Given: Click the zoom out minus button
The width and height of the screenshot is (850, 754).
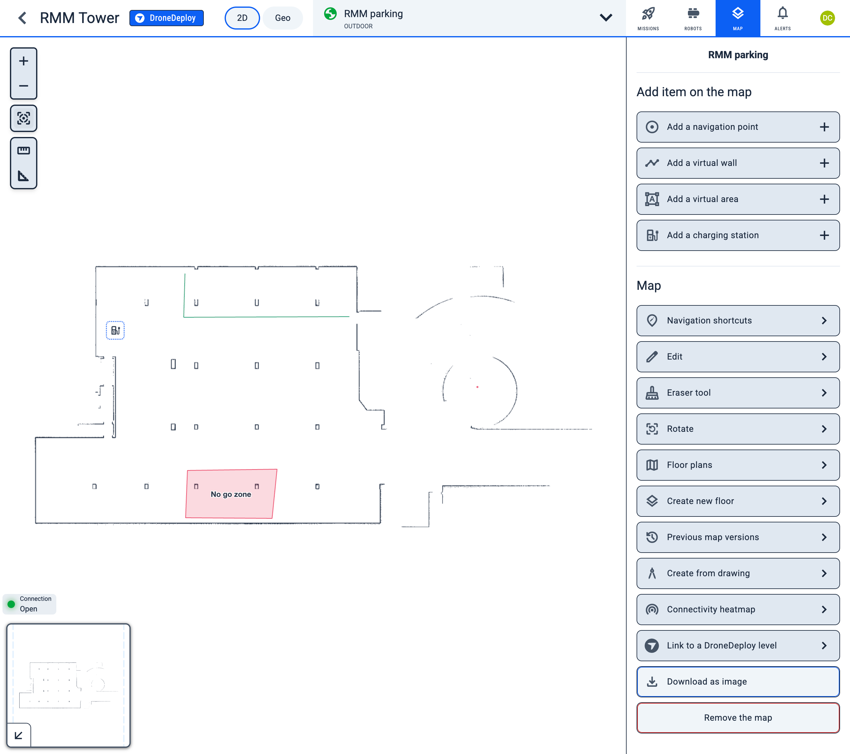Looking at the screenshot, I should click(x=24, y=86).
